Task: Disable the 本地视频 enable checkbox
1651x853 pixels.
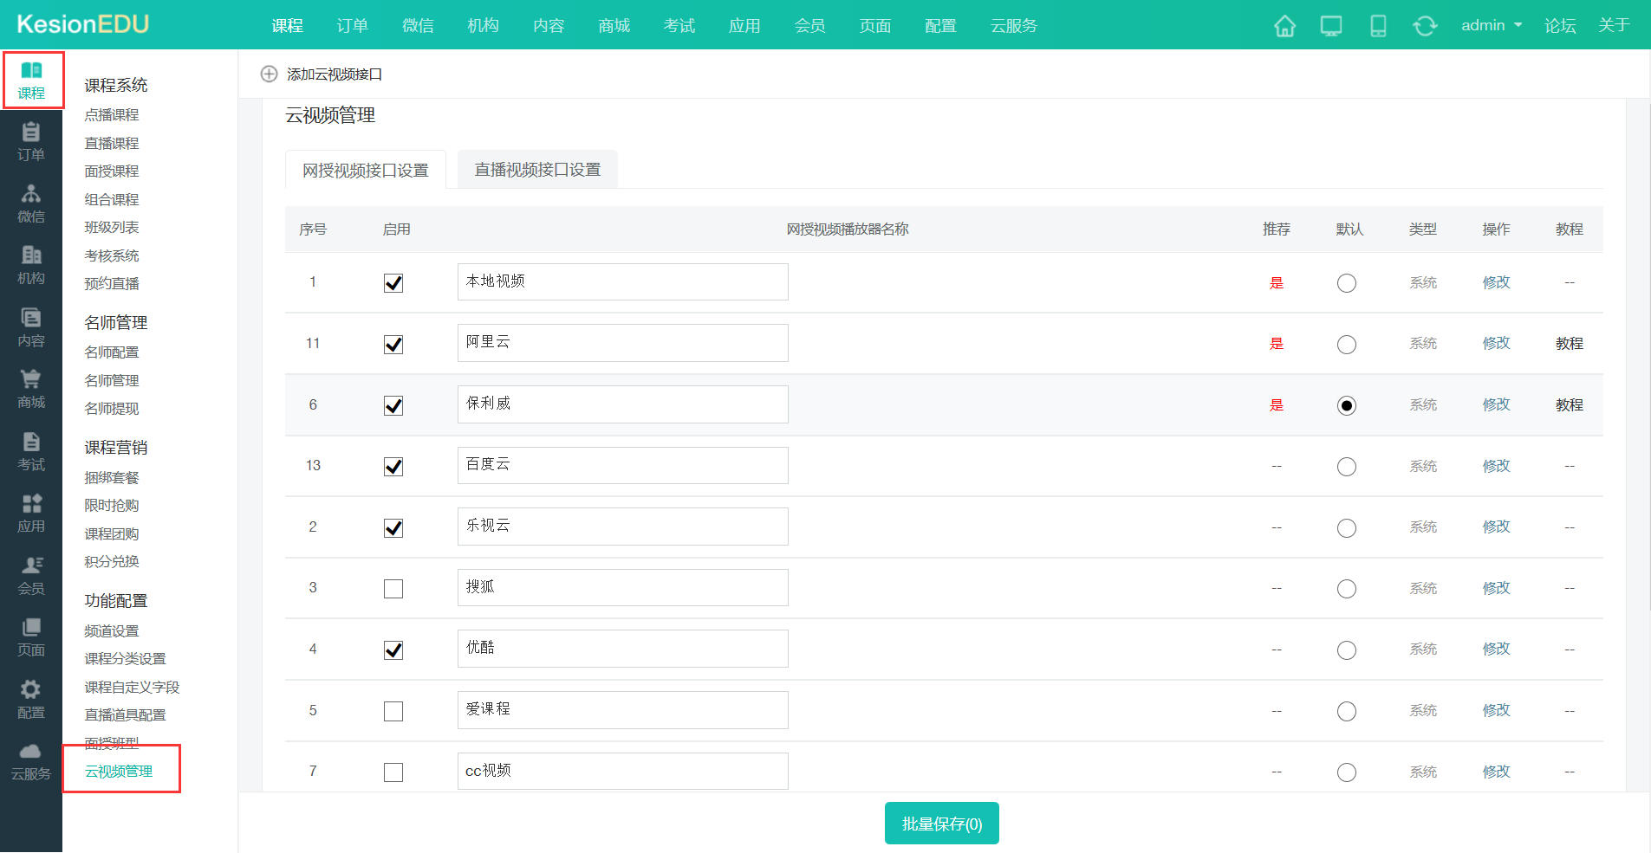Action: (393, 283)
